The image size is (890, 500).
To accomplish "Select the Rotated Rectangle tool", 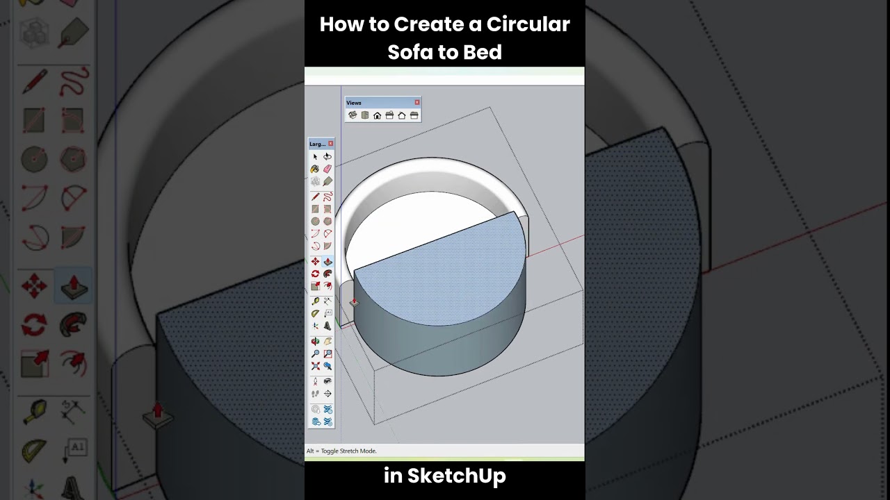I will [327, 209].
